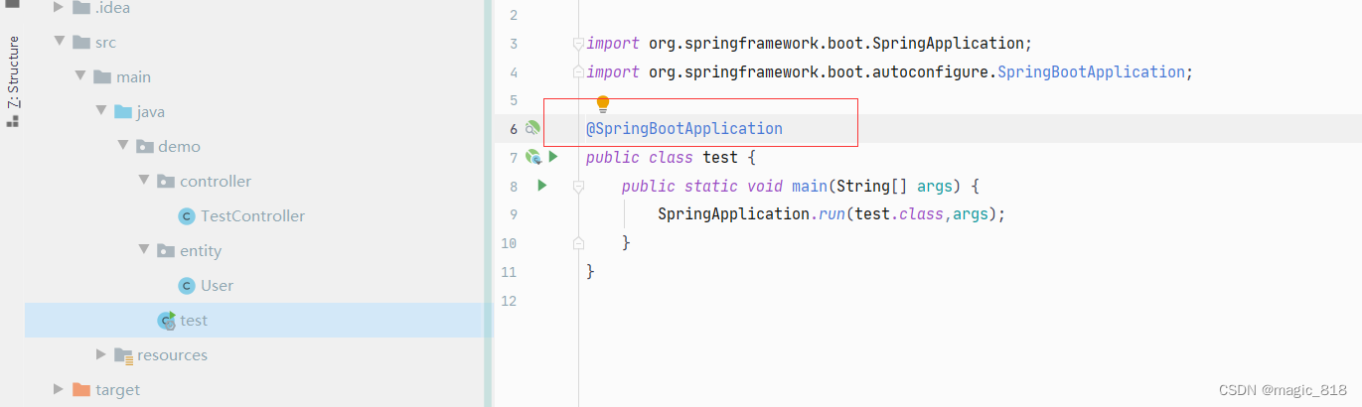Select the resources folder label
1362x407 pixels.
point(172,354)
